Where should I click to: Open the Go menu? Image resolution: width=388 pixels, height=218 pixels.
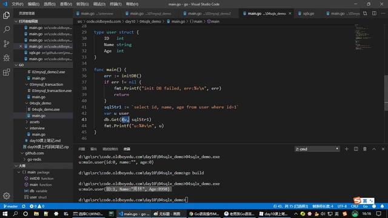click(82, 4)
